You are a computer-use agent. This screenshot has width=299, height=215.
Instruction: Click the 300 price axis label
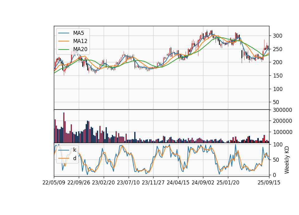click(x=278, y=36)
